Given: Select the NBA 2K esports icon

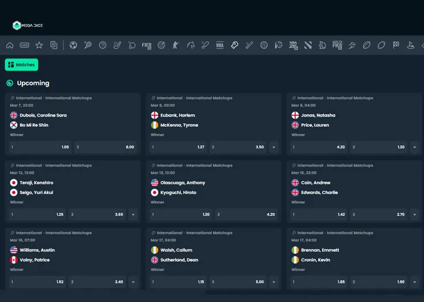Looking at the screenshot, I should 293,45.
